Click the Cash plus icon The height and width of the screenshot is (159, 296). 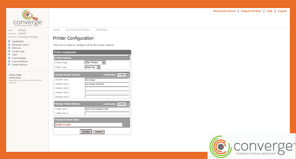pyautogui.click(x=9, y=55)
